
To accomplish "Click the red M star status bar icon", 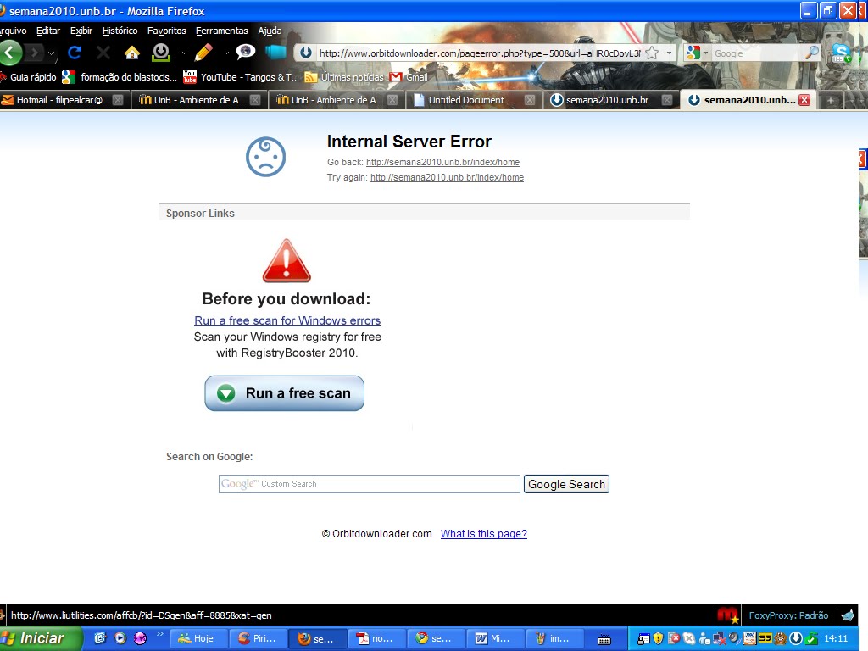I will tap(728, 615).
